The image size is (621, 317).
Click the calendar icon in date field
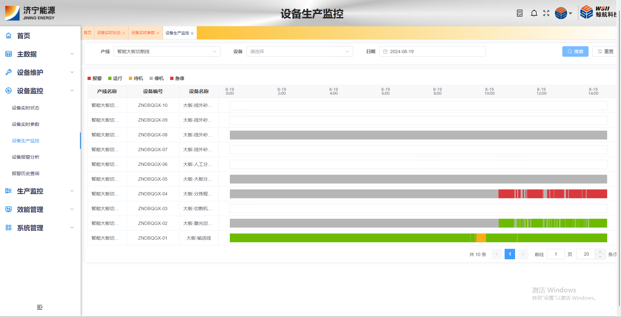pyautogui.click(x=385, y=51)
